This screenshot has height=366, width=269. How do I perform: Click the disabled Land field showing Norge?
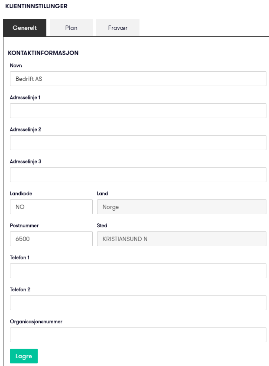point(181,206)
